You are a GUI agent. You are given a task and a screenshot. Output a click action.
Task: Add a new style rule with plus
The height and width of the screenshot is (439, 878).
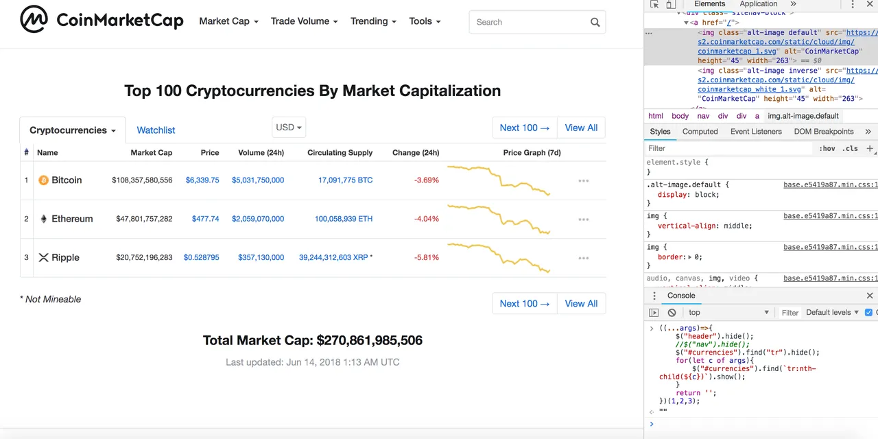[870, 148]
